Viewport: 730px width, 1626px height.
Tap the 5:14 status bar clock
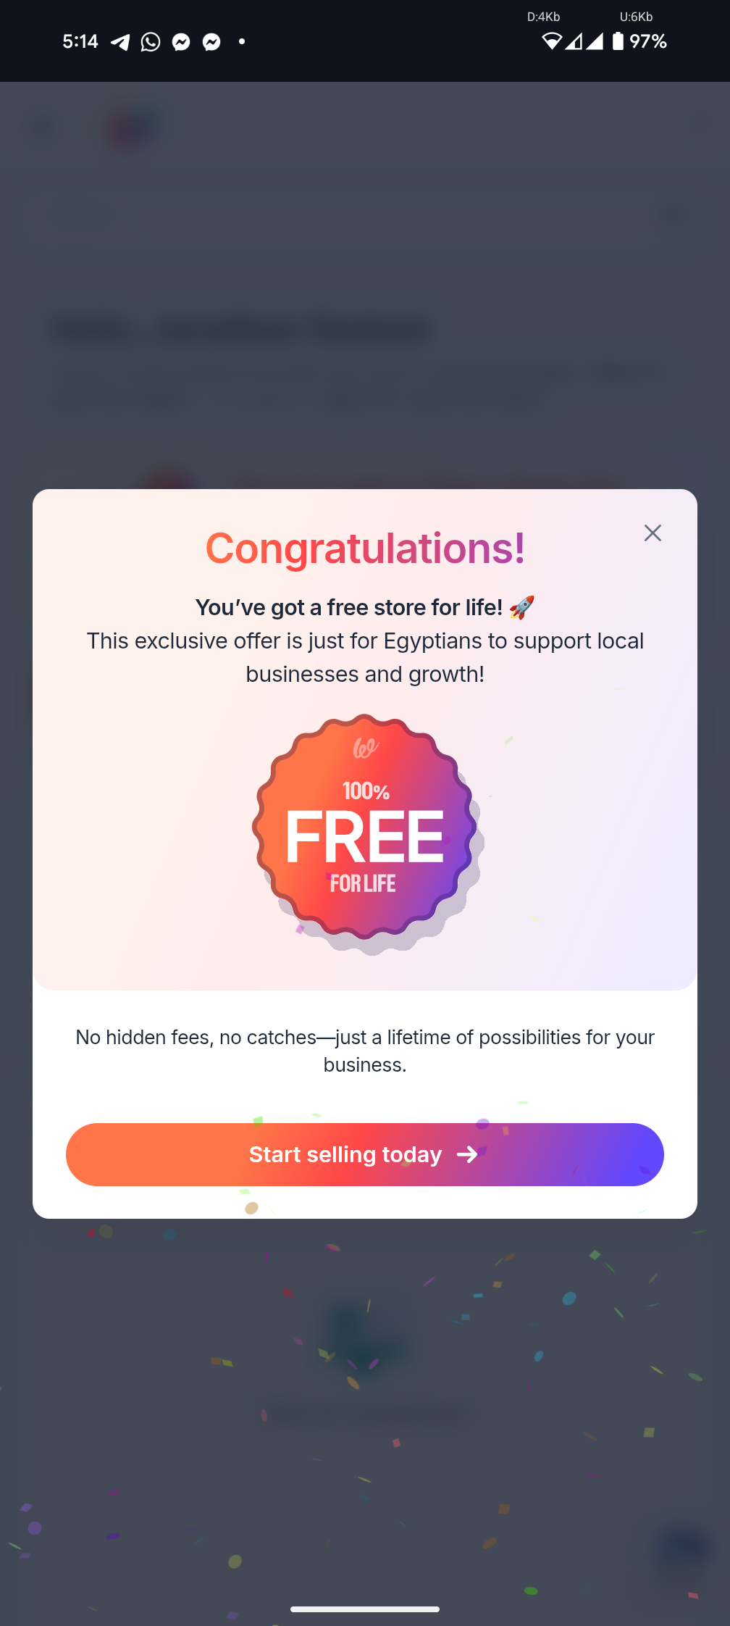[80, 42]
